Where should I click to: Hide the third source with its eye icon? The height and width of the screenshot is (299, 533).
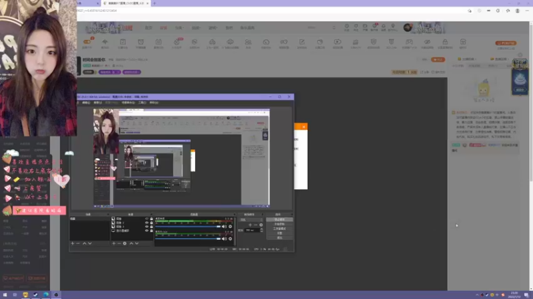[x=147, y=227]
